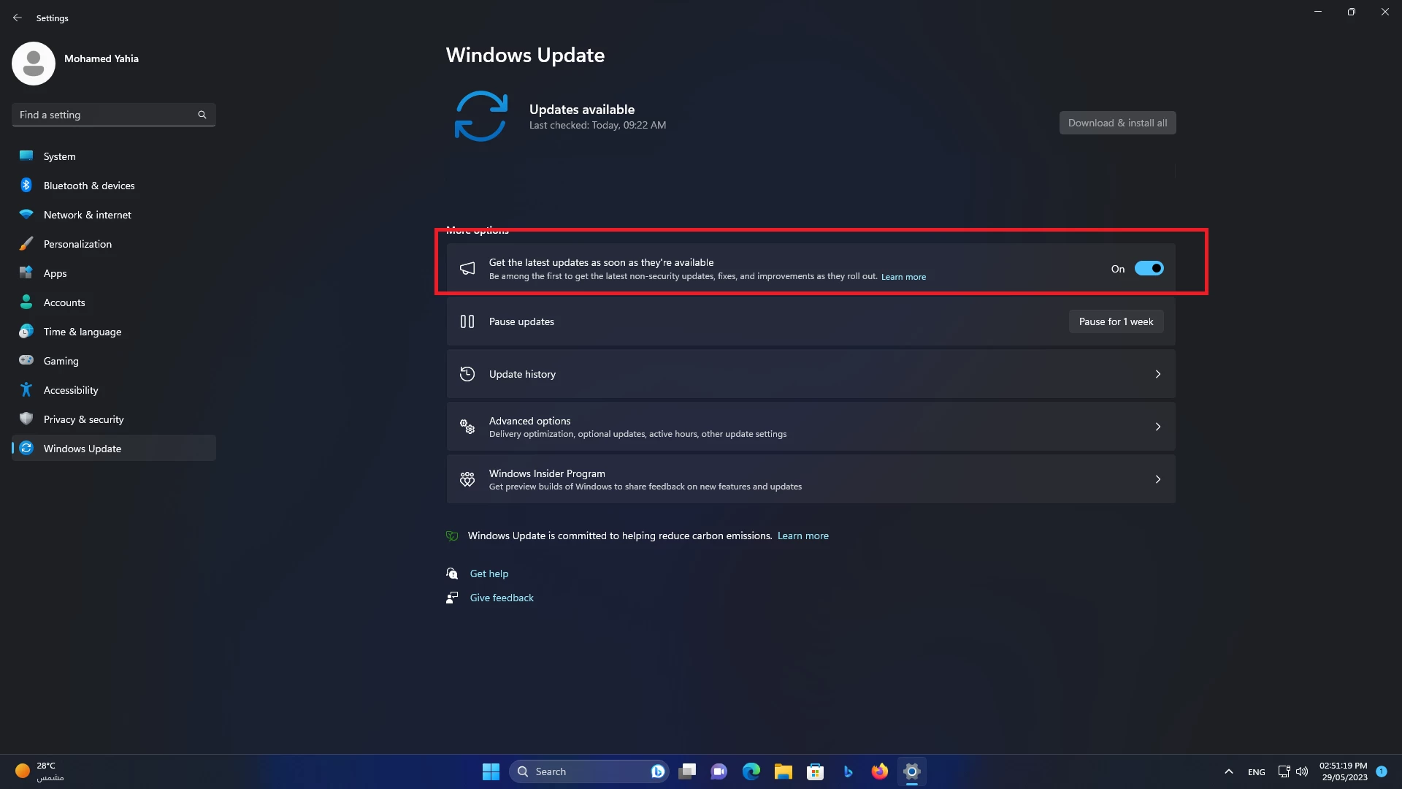Click the Time & language clock icon
This screenshot has height=789, width=1402.
[x=26, y=331]
